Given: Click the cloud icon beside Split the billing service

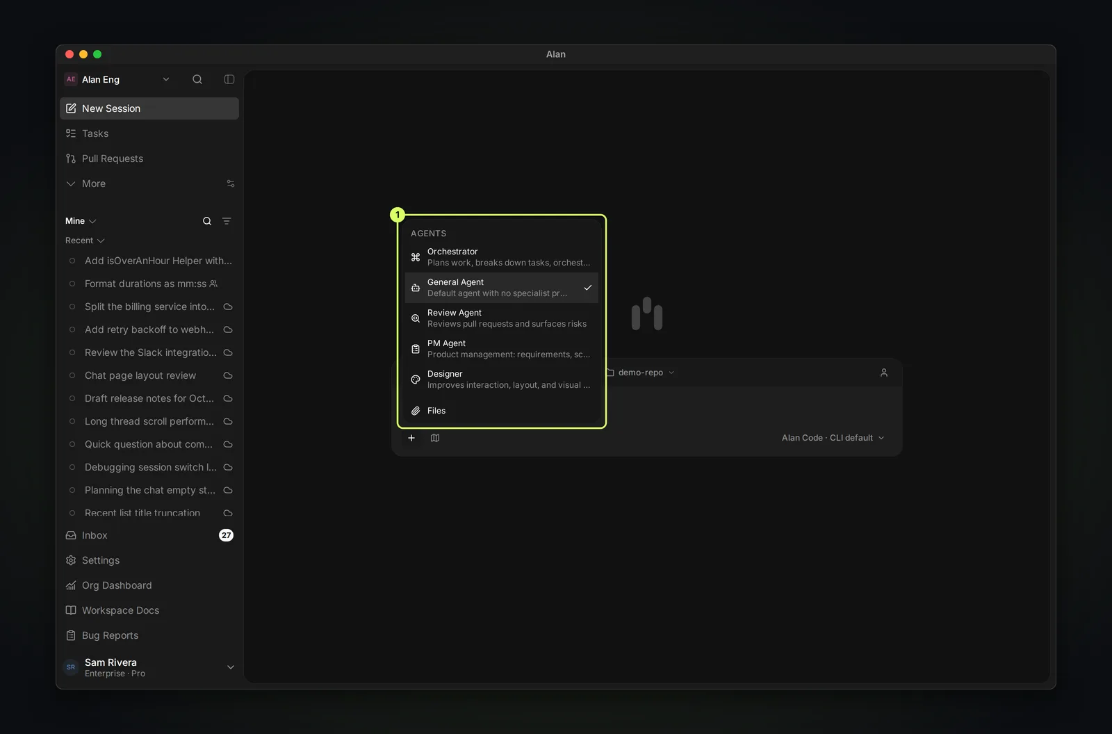Looking at the screenshot, I should (228, 307).
